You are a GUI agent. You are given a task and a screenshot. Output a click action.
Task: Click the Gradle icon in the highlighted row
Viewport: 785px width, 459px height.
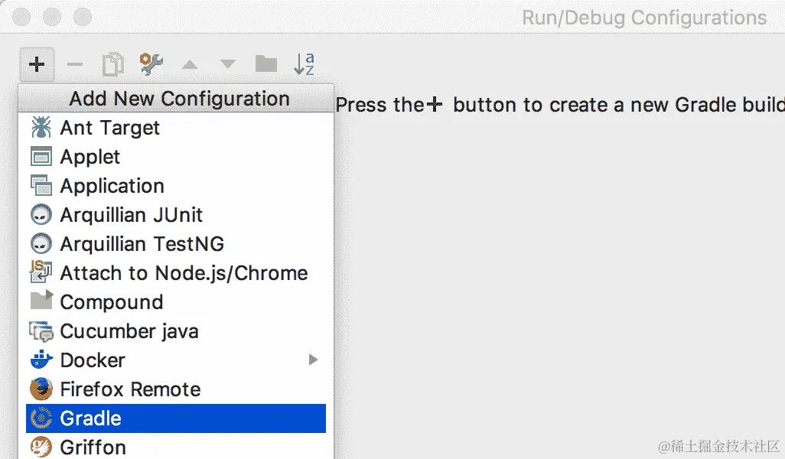coord(41,418)
